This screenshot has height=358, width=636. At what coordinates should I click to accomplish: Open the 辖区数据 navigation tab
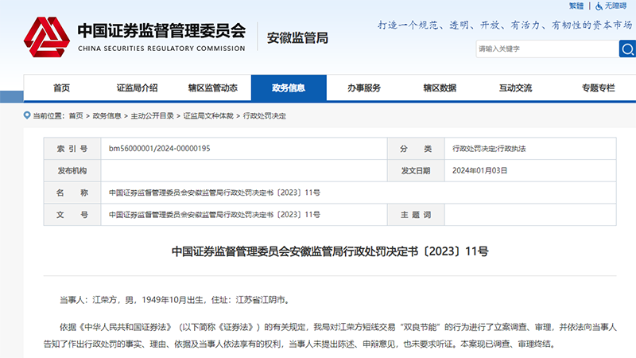coord(440,88)
